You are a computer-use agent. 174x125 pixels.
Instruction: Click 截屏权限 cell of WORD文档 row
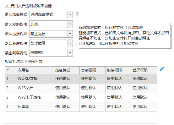coord(144,79)
